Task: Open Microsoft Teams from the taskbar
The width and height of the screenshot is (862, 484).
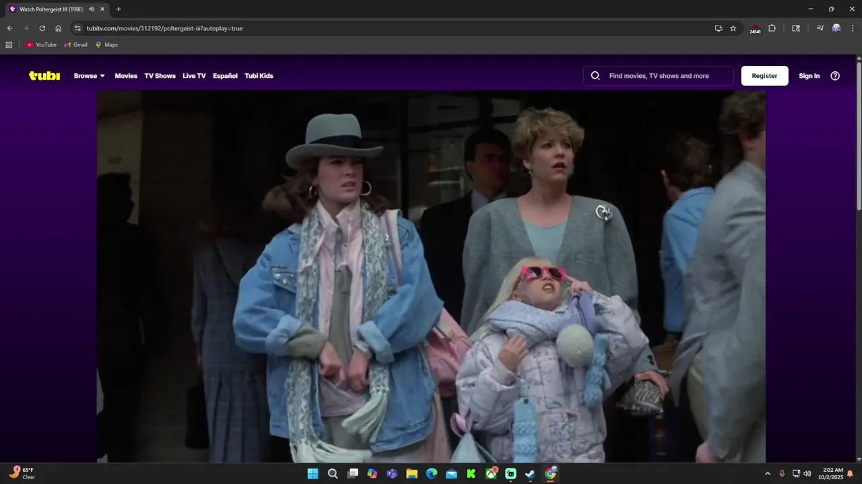Action: [392, 473]
